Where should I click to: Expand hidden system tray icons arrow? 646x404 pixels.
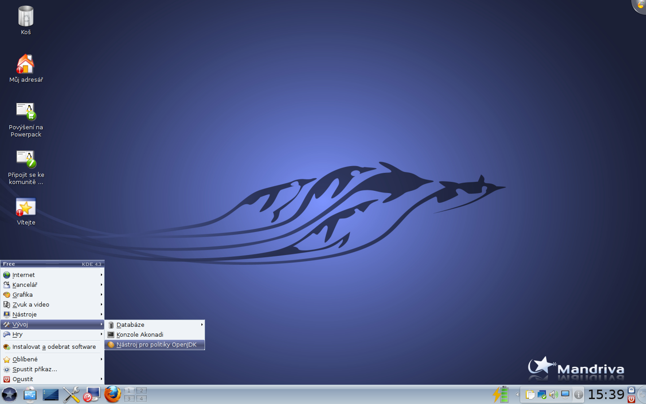tap(517, 395)
